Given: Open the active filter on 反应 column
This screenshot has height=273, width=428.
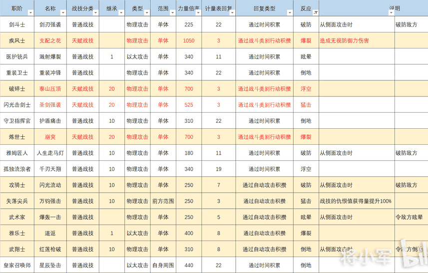Looking at the screenshot, I should click(x=316, y=13).
